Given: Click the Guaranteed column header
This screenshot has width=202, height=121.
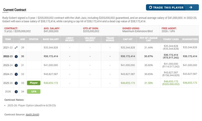Looking at the screenshot, I should coord(190,39).
